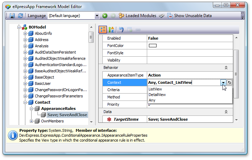Expand the Analysis node
The width and height of the screenshot is (252, 160).
[x=25, y=46]
